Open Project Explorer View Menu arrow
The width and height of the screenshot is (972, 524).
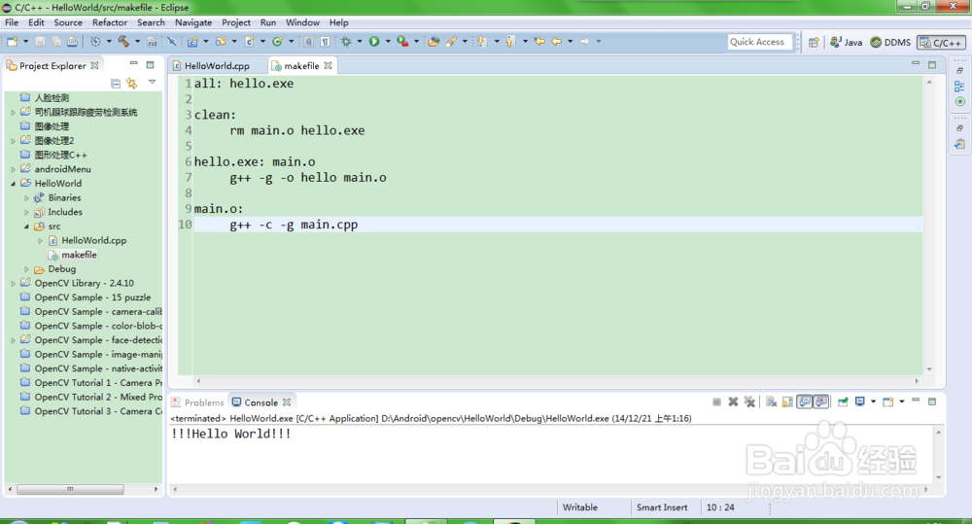[x=152, y=82]
